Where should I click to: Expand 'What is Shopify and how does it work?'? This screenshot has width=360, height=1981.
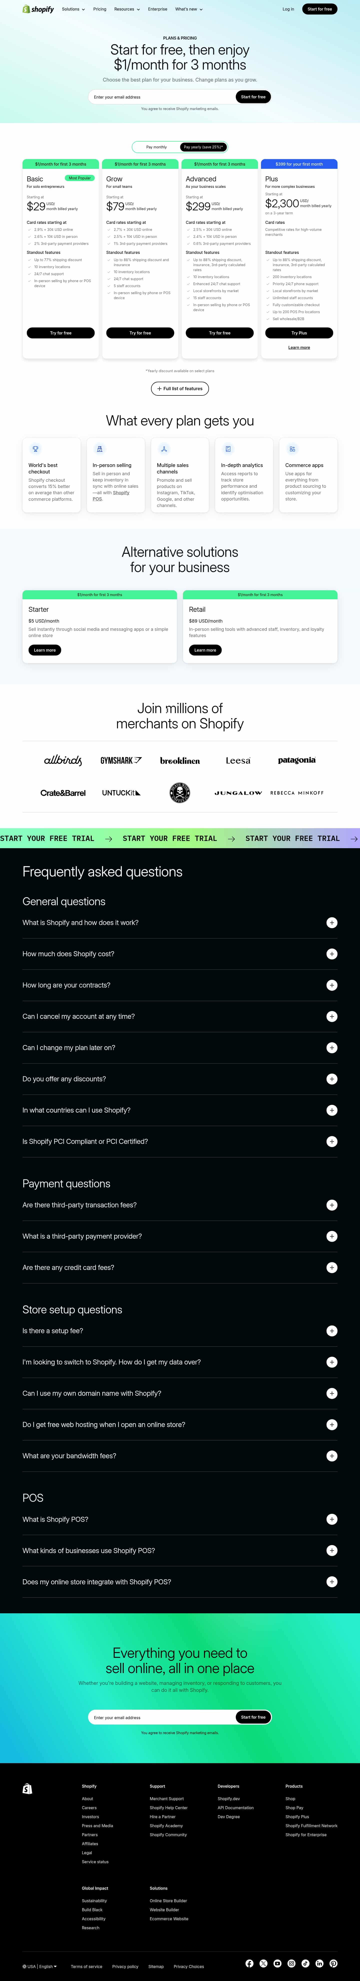(180, 923)
